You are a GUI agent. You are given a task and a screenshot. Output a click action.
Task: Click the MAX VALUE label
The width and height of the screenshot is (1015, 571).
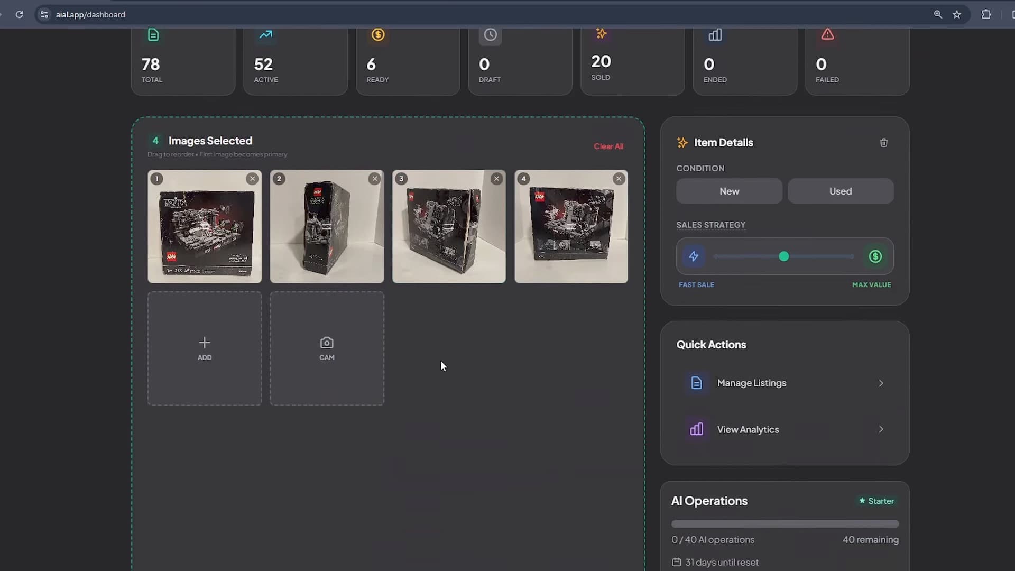[871, 285]
